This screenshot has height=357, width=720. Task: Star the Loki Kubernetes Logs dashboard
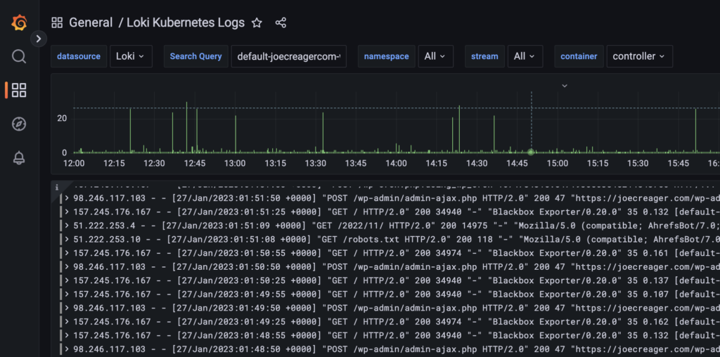click(x=257, y=22)
